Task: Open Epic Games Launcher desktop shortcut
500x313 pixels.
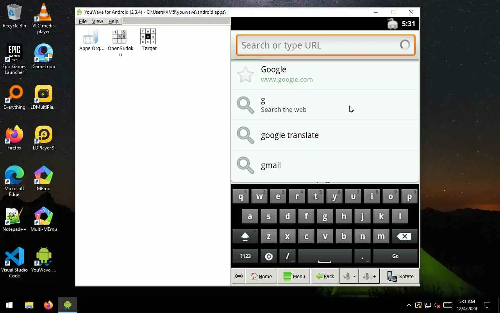Action: pos(14,59)
